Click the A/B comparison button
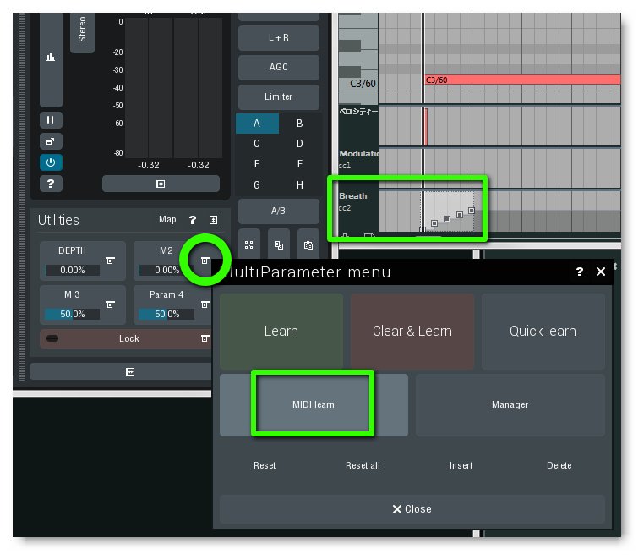 coord(278,211)
